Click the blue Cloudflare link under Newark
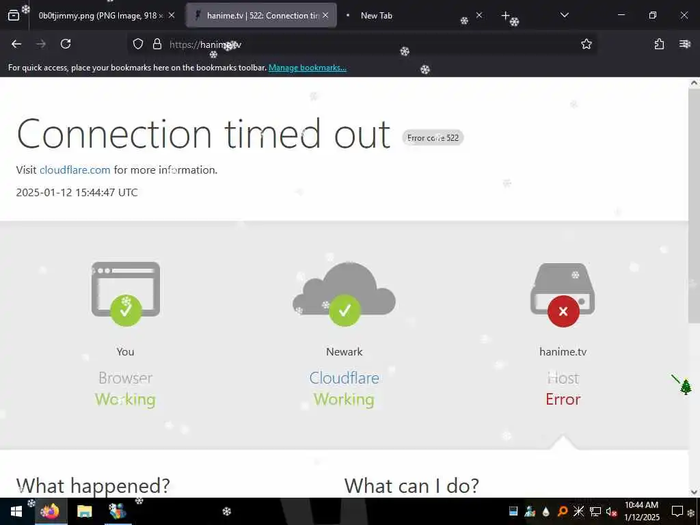 [345, 378]
